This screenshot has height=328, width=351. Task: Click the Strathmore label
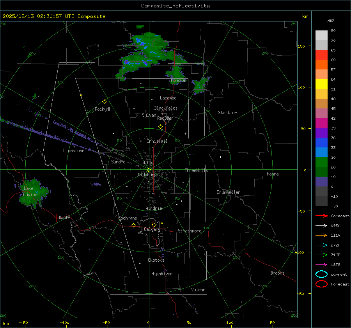tap(190, 231)
